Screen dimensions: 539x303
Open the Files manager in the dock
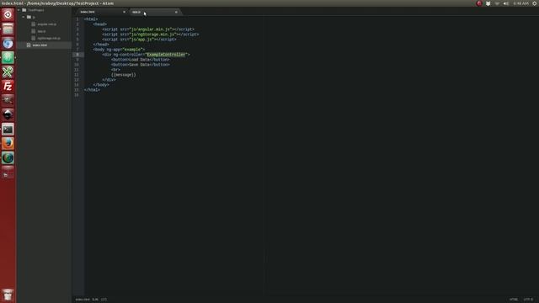(x=8, y=29)
